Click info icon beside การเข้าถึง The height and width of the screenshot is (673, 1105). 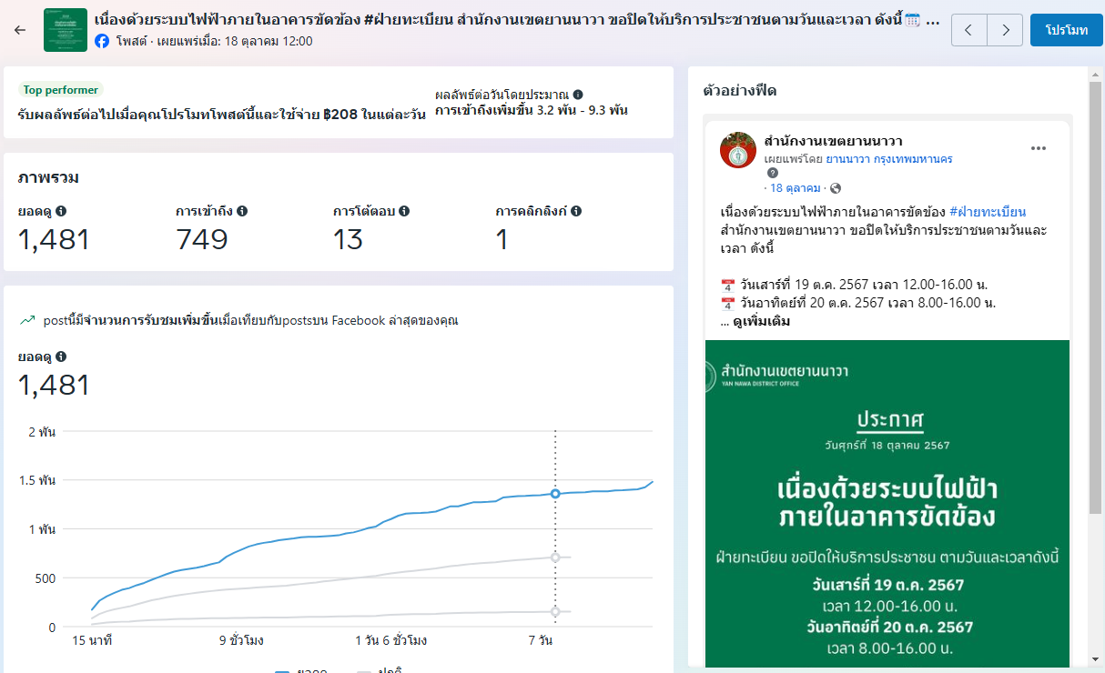(x=242, y=211)
